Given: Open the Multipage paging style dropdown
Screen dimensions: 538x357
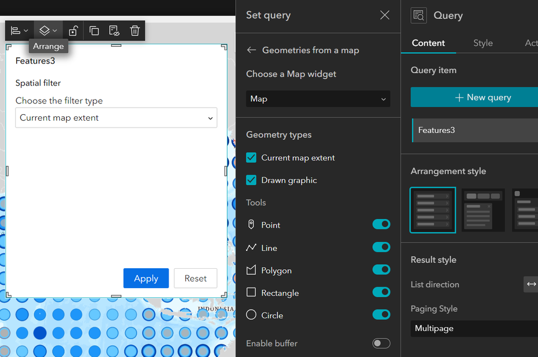Looking at the screenshot, I should click(x=474, y=328).
